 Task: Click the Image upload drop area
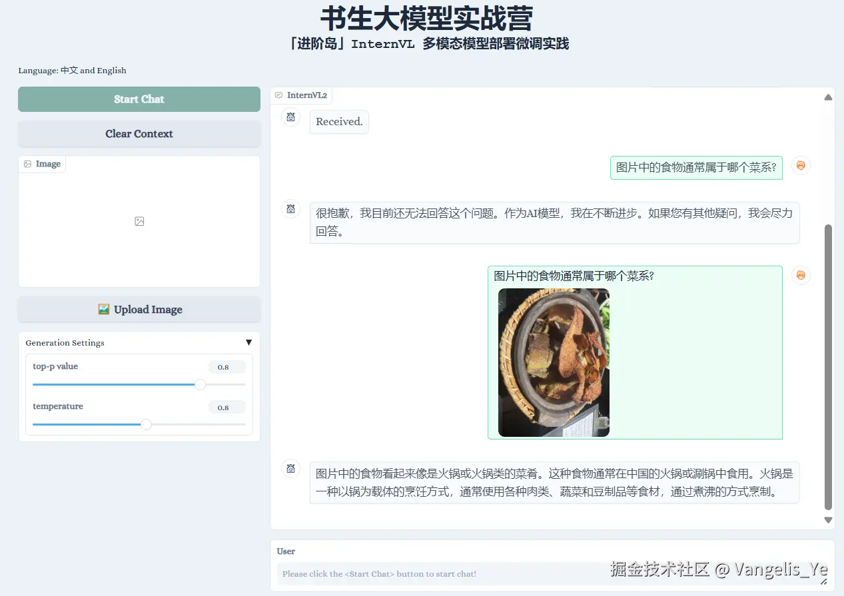(x=139, y=222)
